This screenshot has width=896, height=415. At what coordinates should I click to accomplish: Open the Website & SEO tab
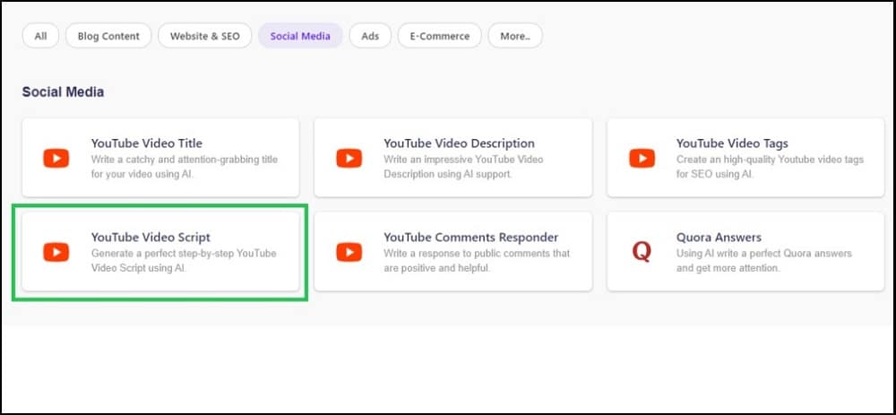[x=205, y=36]
